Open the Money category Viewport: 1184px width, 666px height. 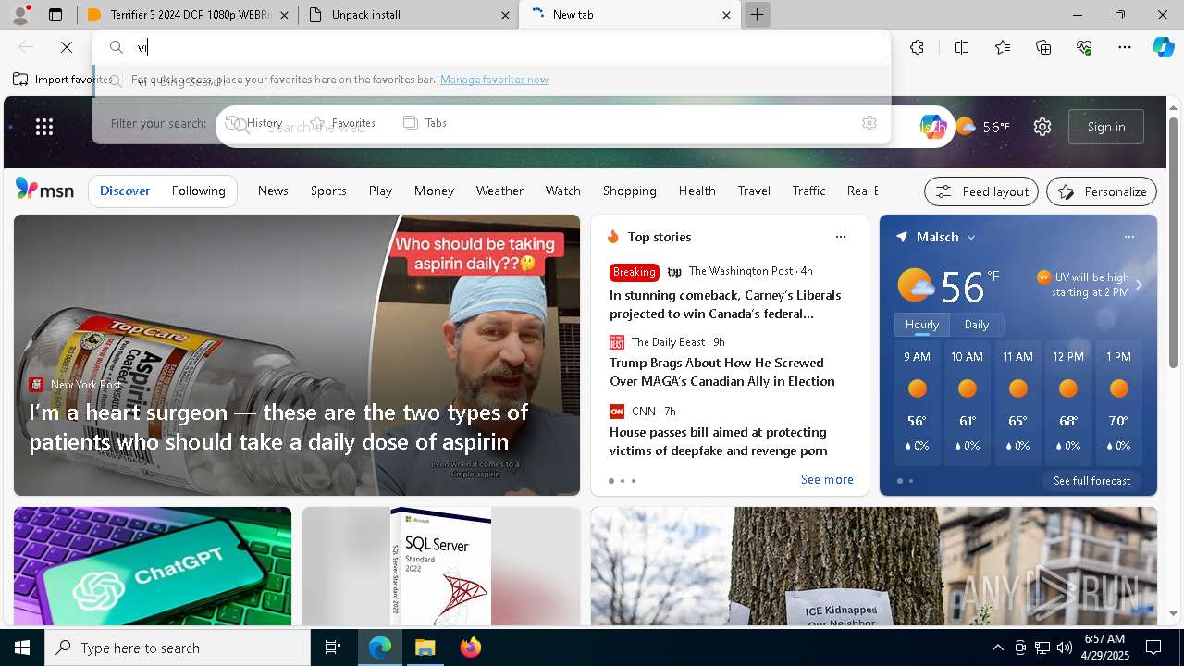pos(434,191)
